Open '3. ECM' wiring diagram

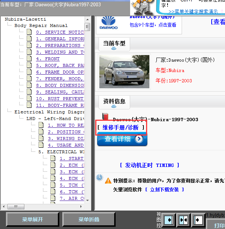[x=72, y=172]
